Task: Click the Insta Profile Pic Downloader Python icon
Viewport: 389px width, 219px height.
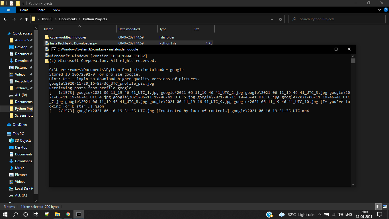Action: pos(47,43)
